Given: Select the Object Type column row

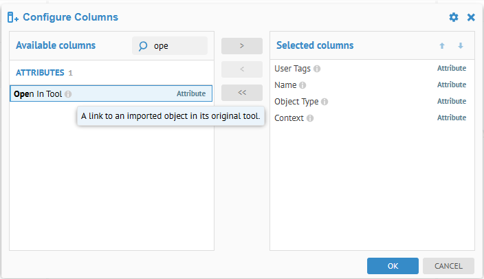Looking at the screenshot, I should 371,102.
